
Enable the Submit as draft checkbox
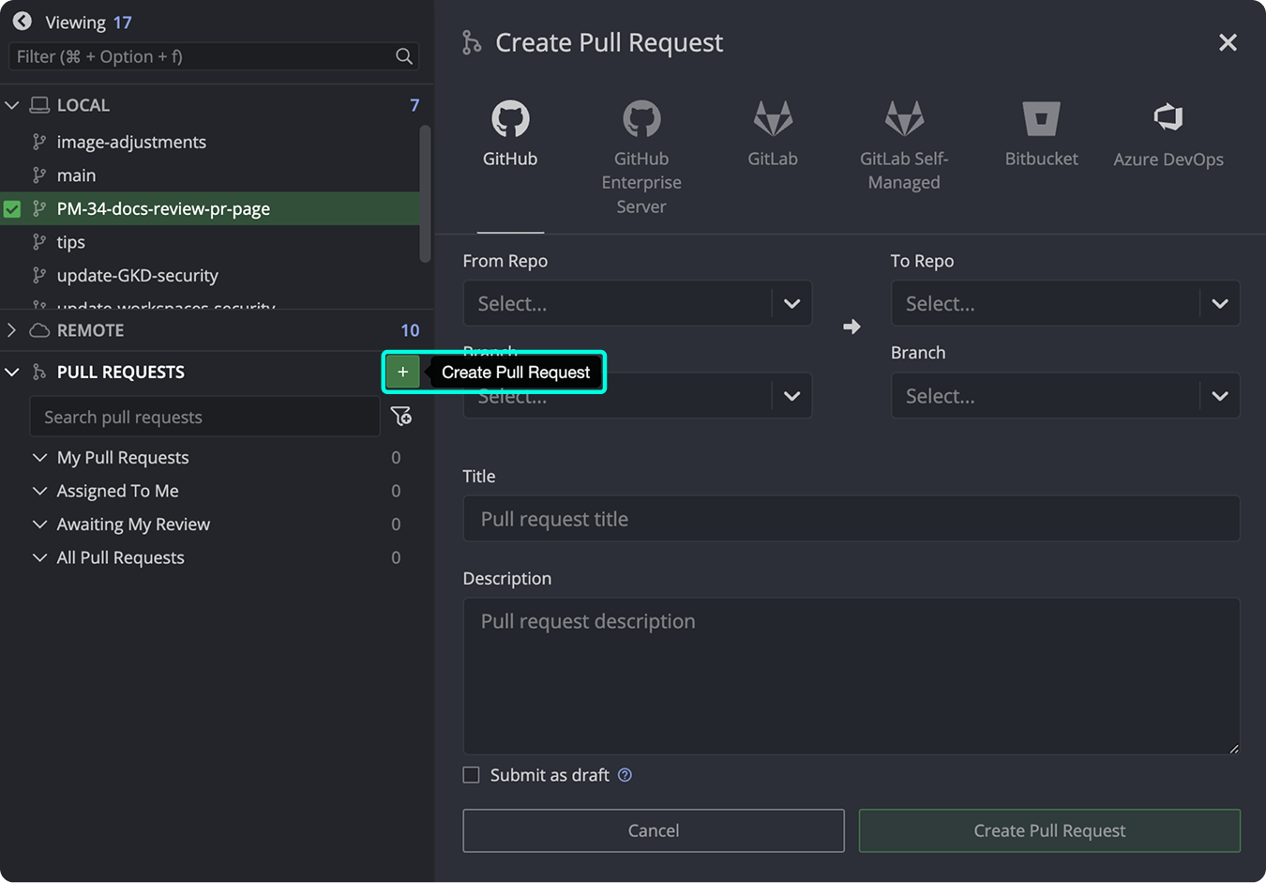(471, 774)
